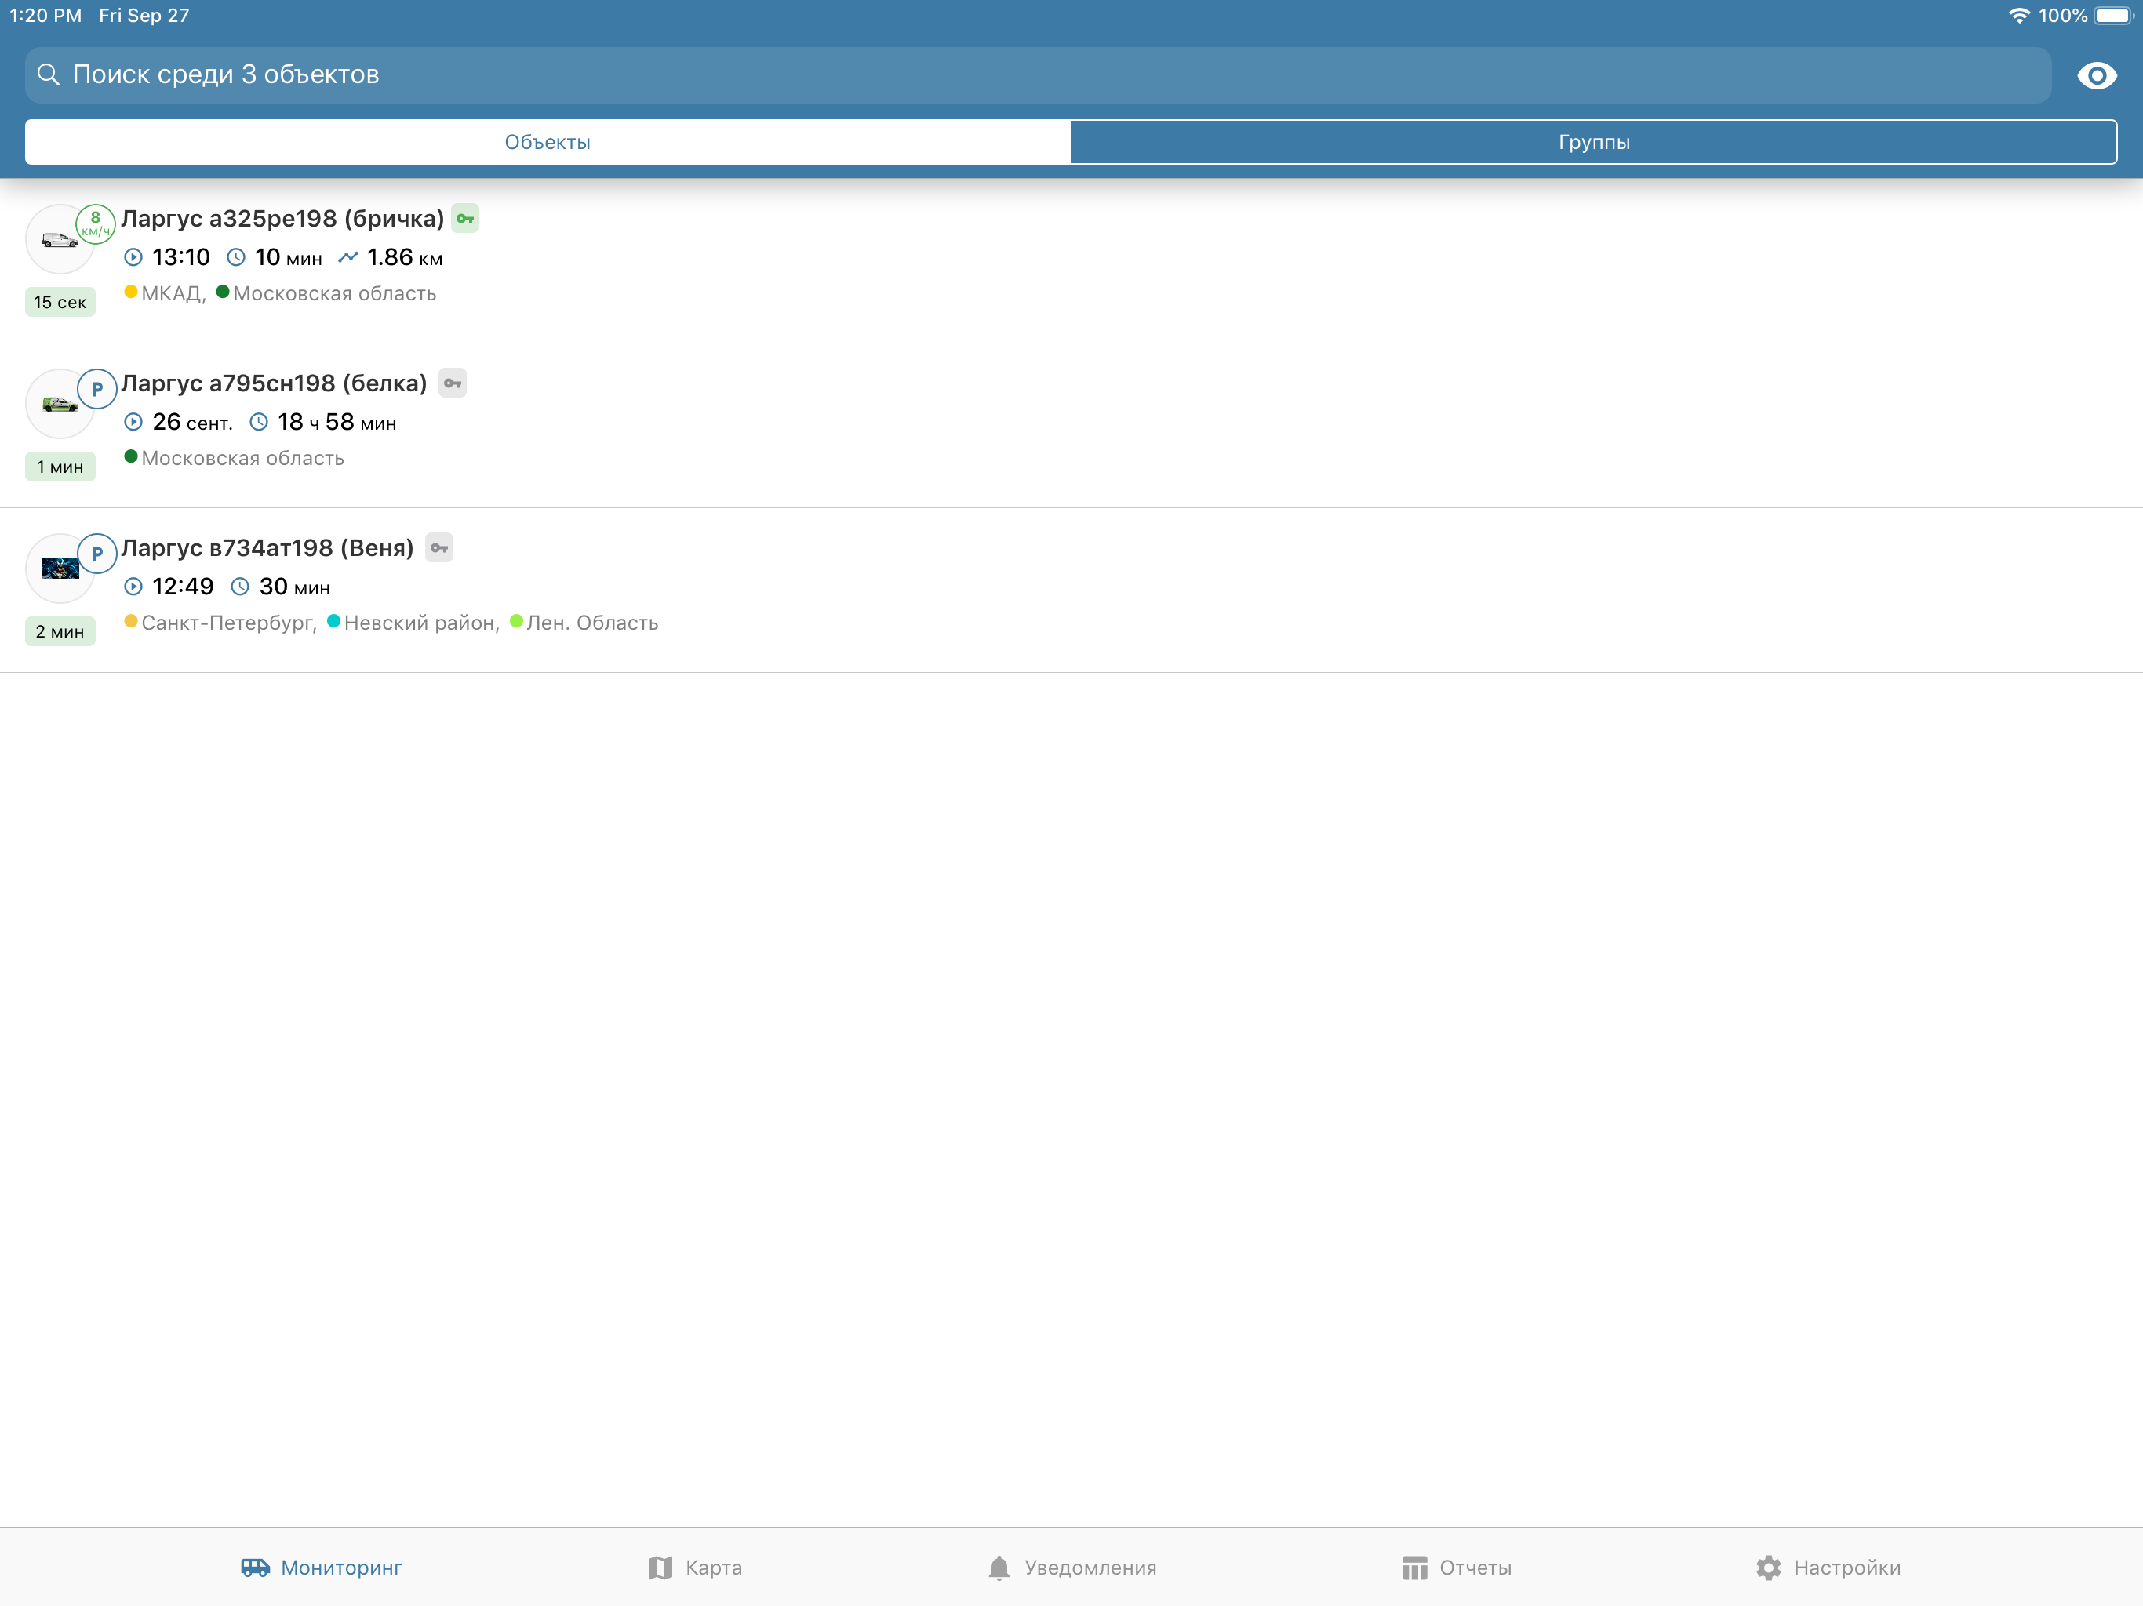Tap the green key icon for бричка
Screen dimensions: 2143x1606
(465, 219)
